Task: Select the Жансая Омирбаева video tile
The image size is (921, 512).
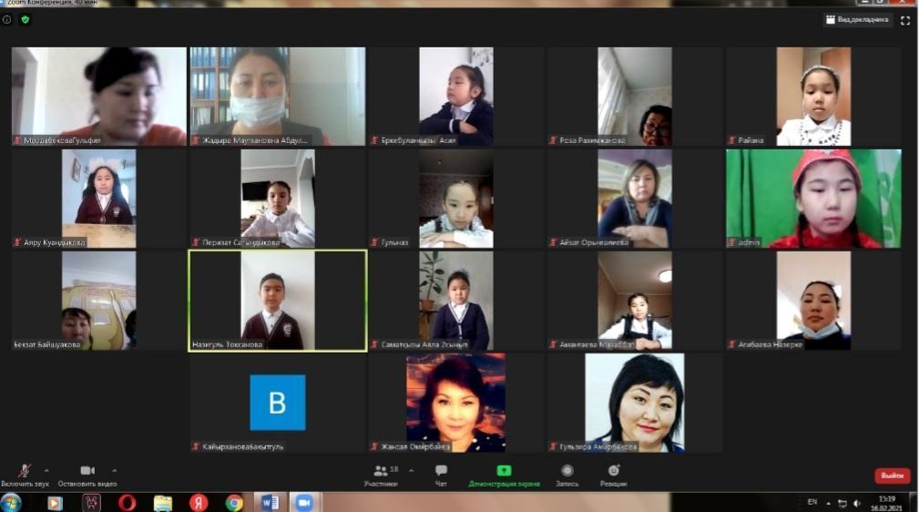Action: click(456, 403)
